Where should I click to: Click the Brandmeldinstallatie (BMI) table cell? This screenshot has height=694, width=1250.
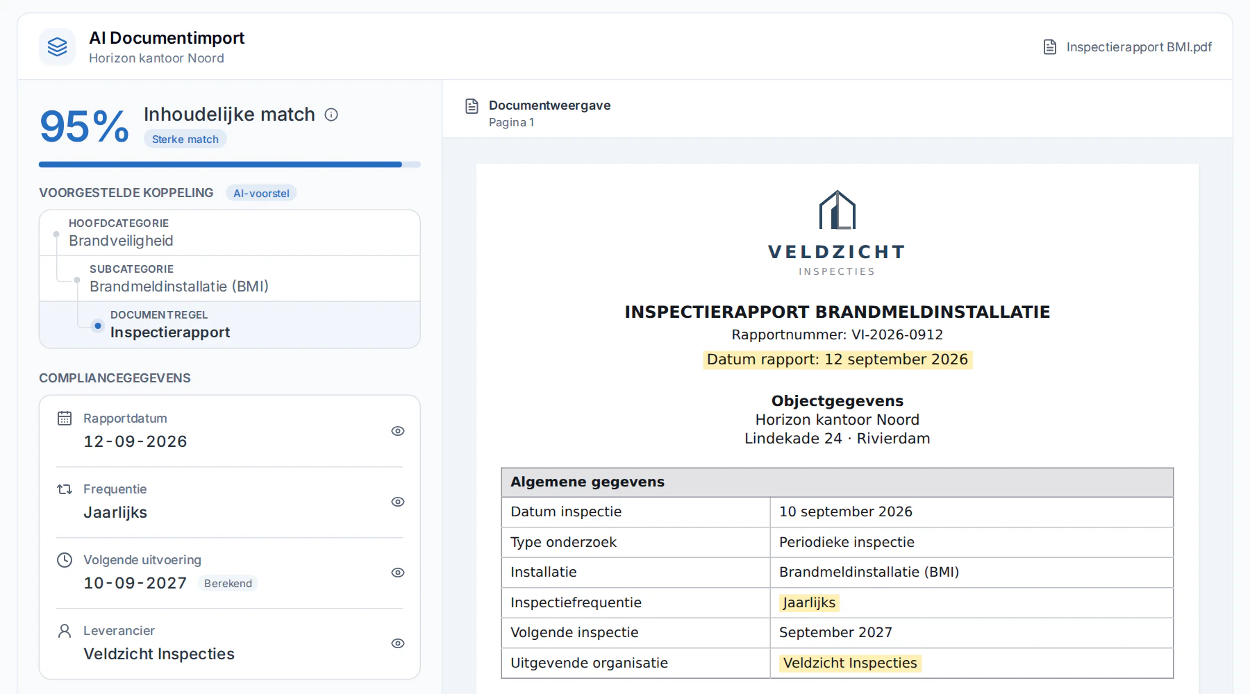click(x=972, y=573)
